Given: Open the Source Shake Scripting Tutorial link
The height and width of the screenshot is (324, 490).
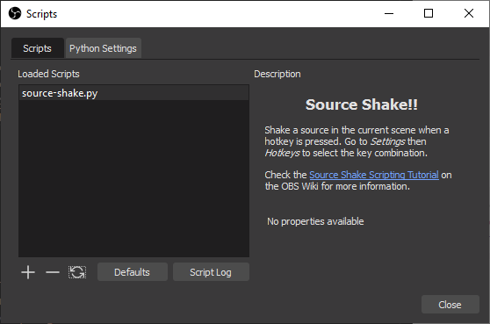Looking at the screenshot, I should coord(374,175).
